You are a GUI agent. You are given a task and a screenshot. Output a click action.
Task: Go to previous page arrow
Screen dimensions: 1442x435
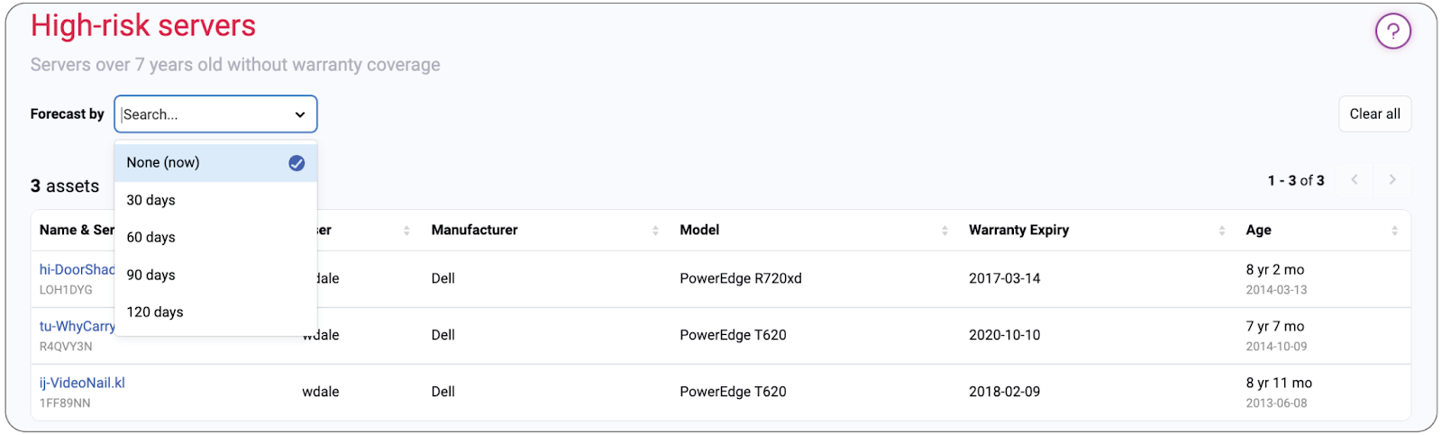(1354, 180)
